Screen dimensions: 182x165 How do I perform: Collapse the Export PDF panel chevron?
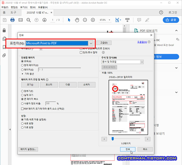(176, 31)
